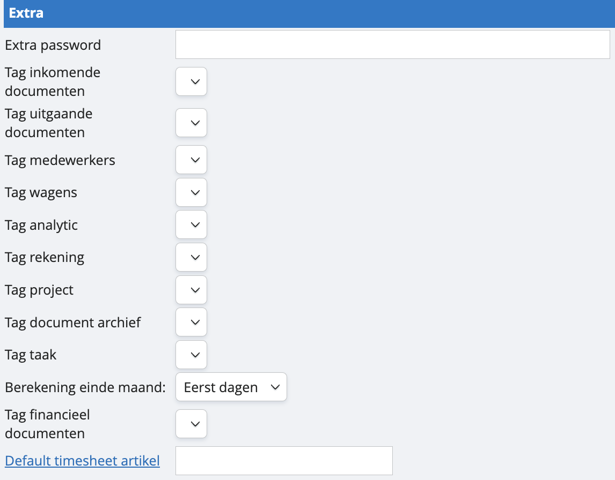Click the Extra section header bar
Image resolution: width=615 pixels, height=480 pixels.
click(x=307, y=13)
